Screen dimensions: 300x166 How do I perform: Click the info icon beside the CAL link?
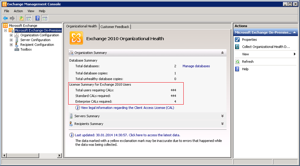coord(78,108)
